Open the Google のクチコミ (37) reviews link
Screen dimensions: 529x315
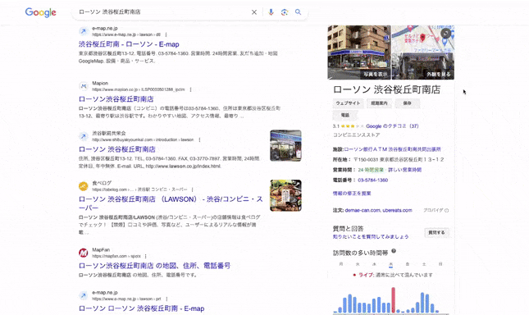point(392,126)
